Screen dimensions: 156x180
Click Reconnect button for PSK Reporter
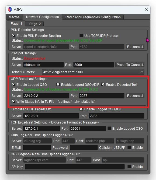click(x=135, y=47)
